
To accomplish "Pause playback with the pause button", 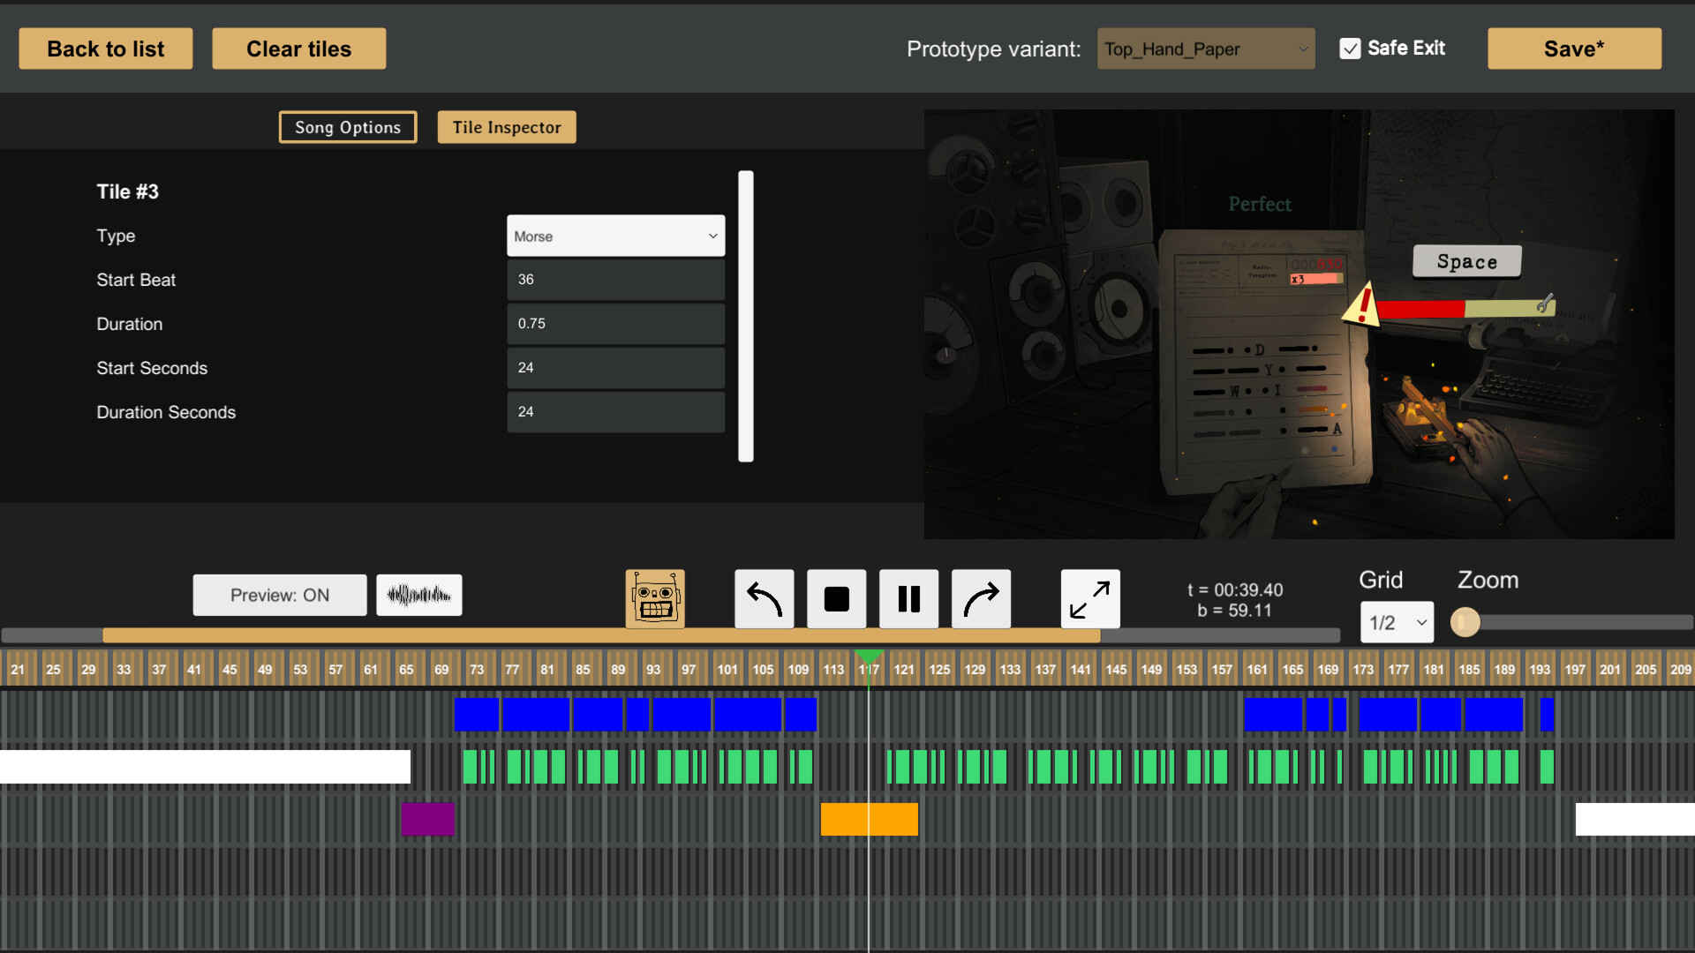I will click(x=908, y=599).
